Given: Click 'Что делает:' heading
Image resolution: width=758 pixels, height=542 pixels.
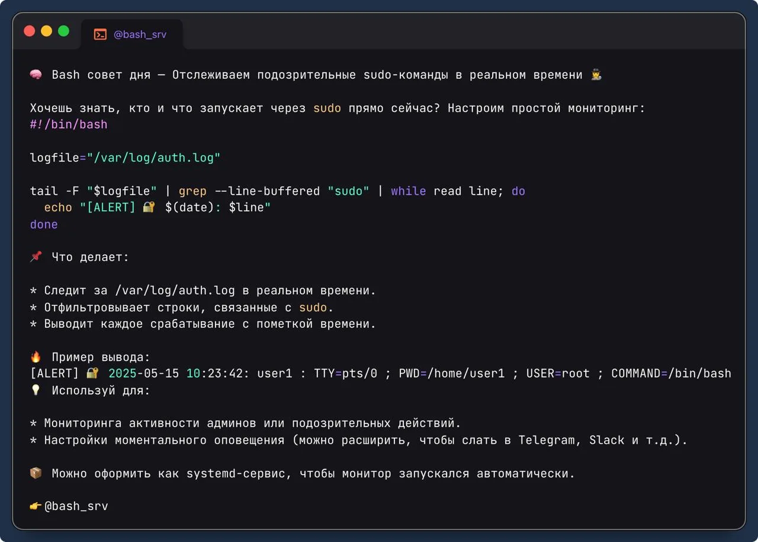Looking at the screenshot, I should pos(91,257).
